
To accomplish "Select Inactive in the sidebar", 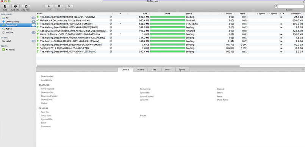I will tap(18, 33).
